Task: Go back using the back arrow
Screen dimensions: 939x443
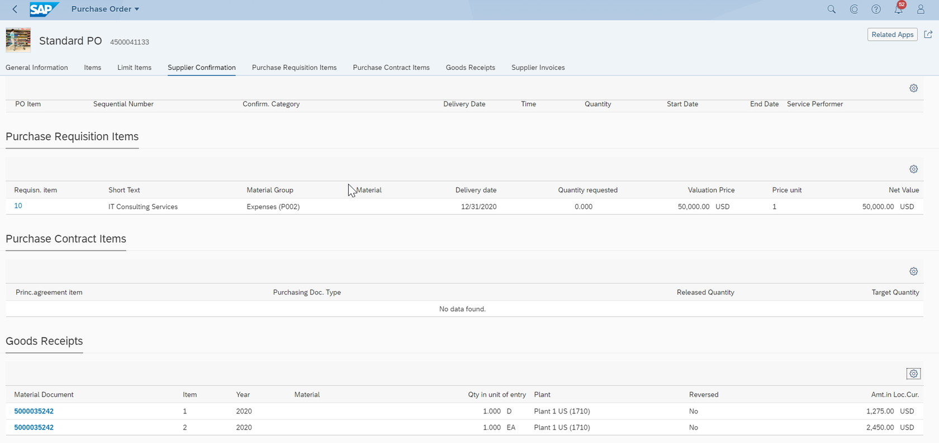Action: [x=15, y=9]
